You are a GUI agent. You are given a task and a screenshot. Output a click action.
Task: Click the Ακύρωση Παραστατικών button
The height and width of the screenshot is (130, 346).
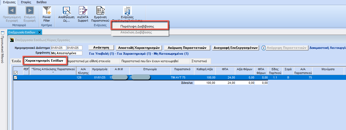tap(187, 48)
